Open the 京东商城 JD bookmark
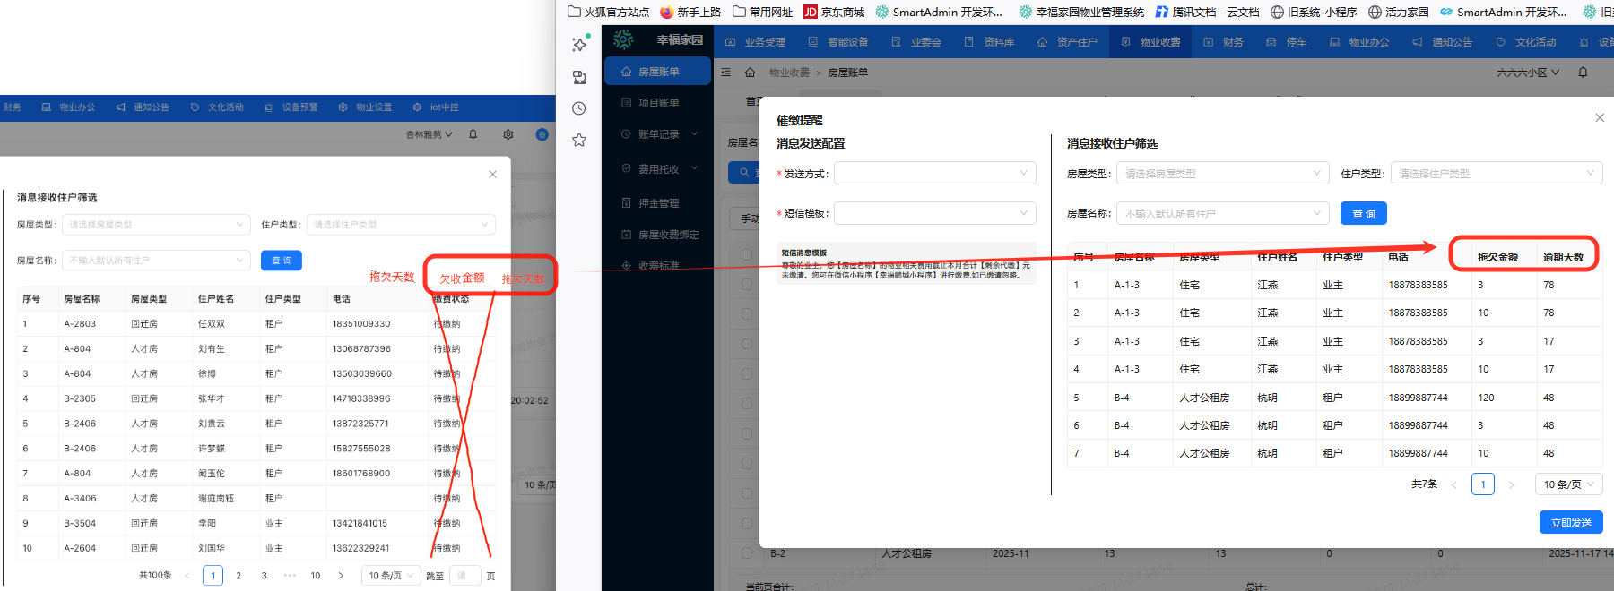The image size is (1614, 591). [x=834, y=12]
